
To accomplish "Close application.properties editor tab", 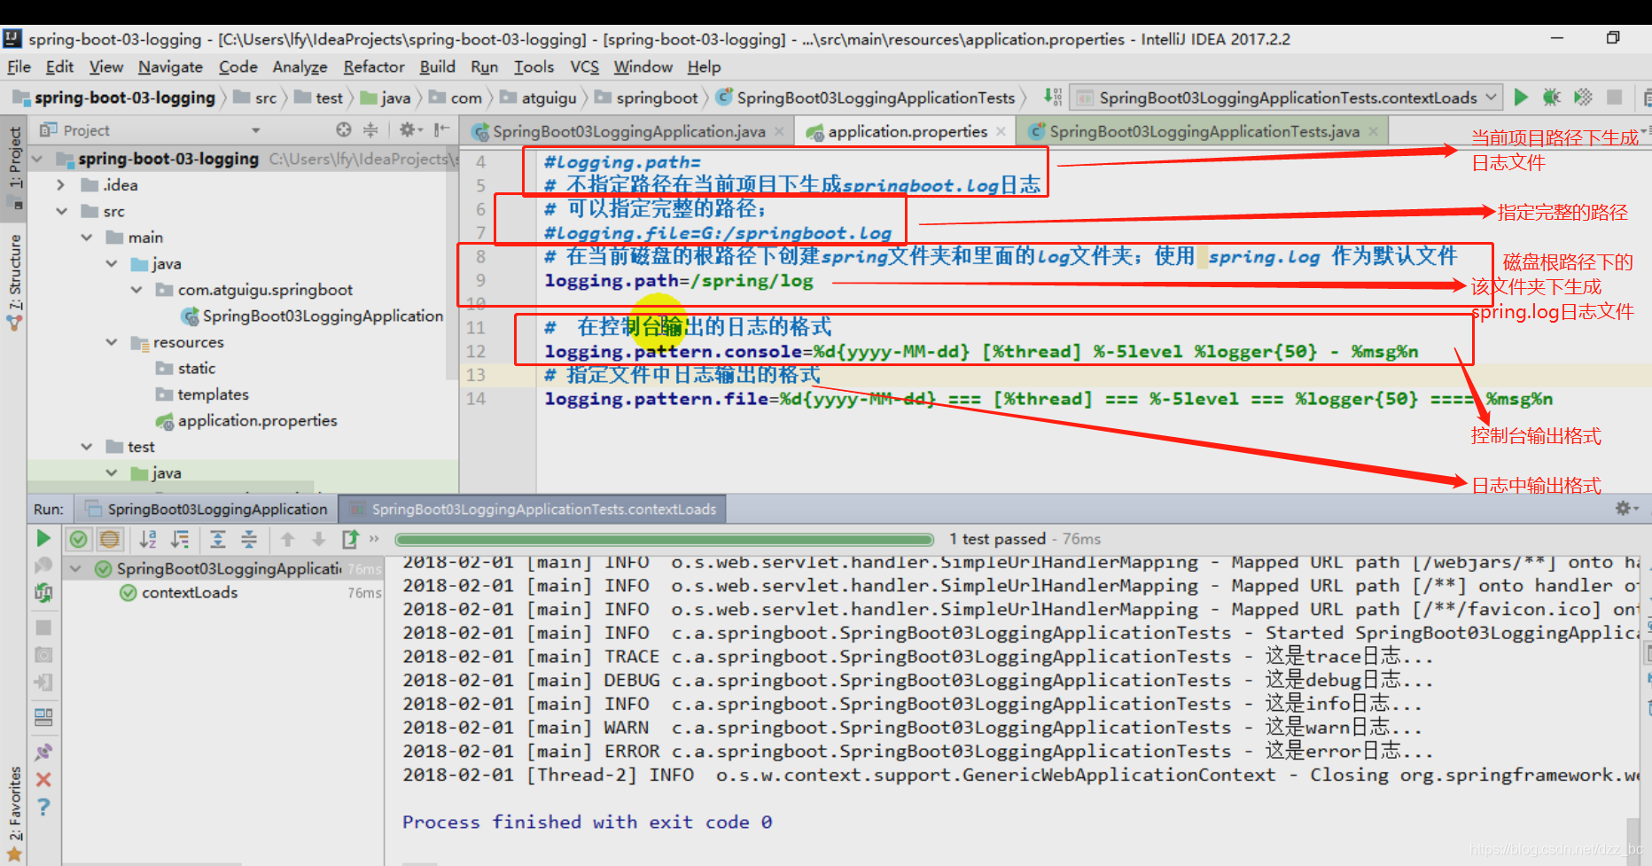I will click(1001, 131).
